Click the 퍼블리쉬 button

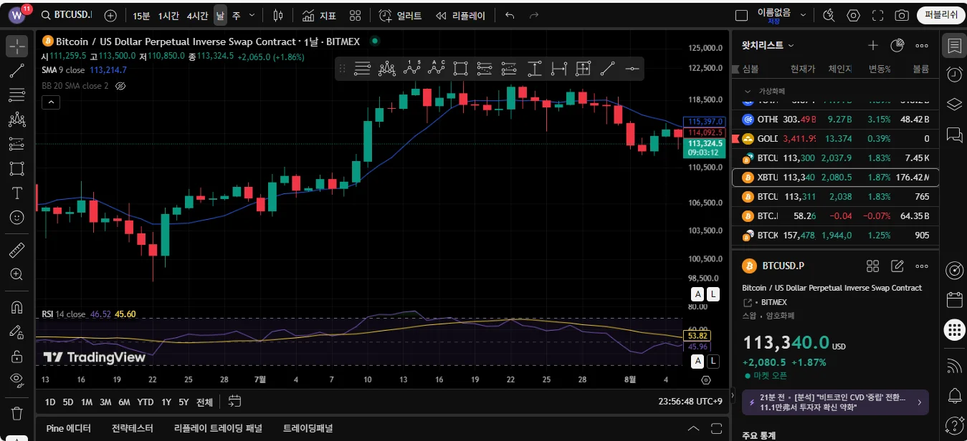coord(940,15)
